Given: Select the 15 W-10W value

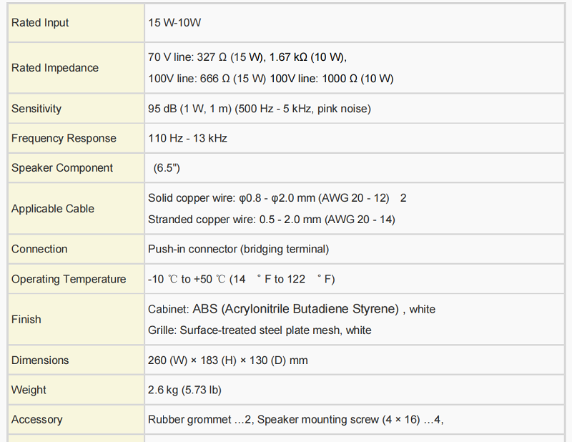Looking at the screenshot, I should click(174, 23).
